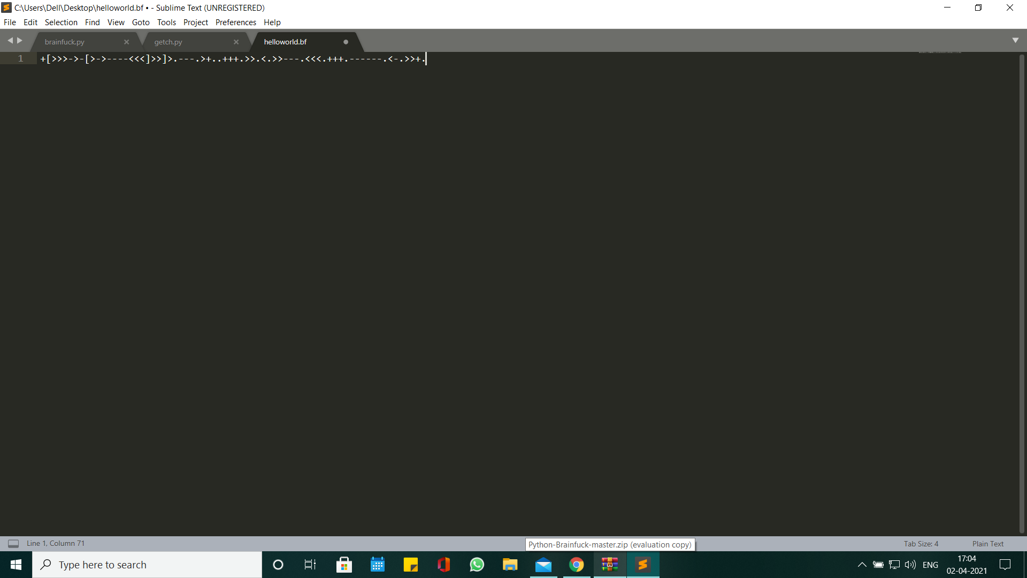Image resolution: width=1027 pixels, height=578 pixels.
Task: Click the Sublime Text taskbar icon
Action: click(643, 565)
